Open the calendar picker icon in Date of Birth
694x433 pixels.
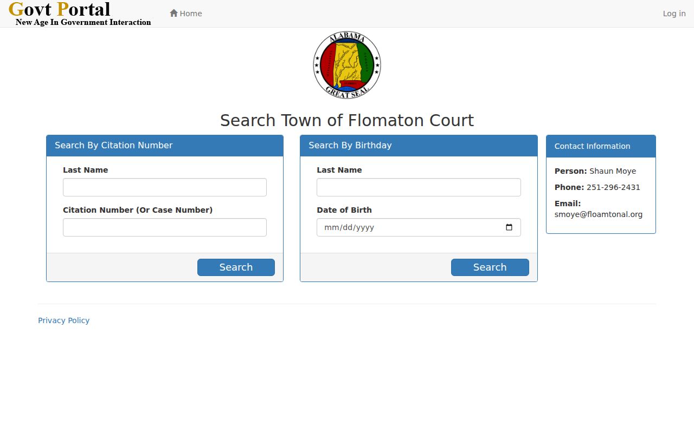(x=509, y=227)
